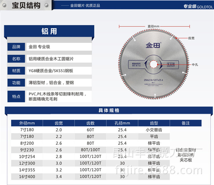Select the 8寸200 diameter cell
The height and width of the screenshot is (185, 214).
[x=27, y=143]
